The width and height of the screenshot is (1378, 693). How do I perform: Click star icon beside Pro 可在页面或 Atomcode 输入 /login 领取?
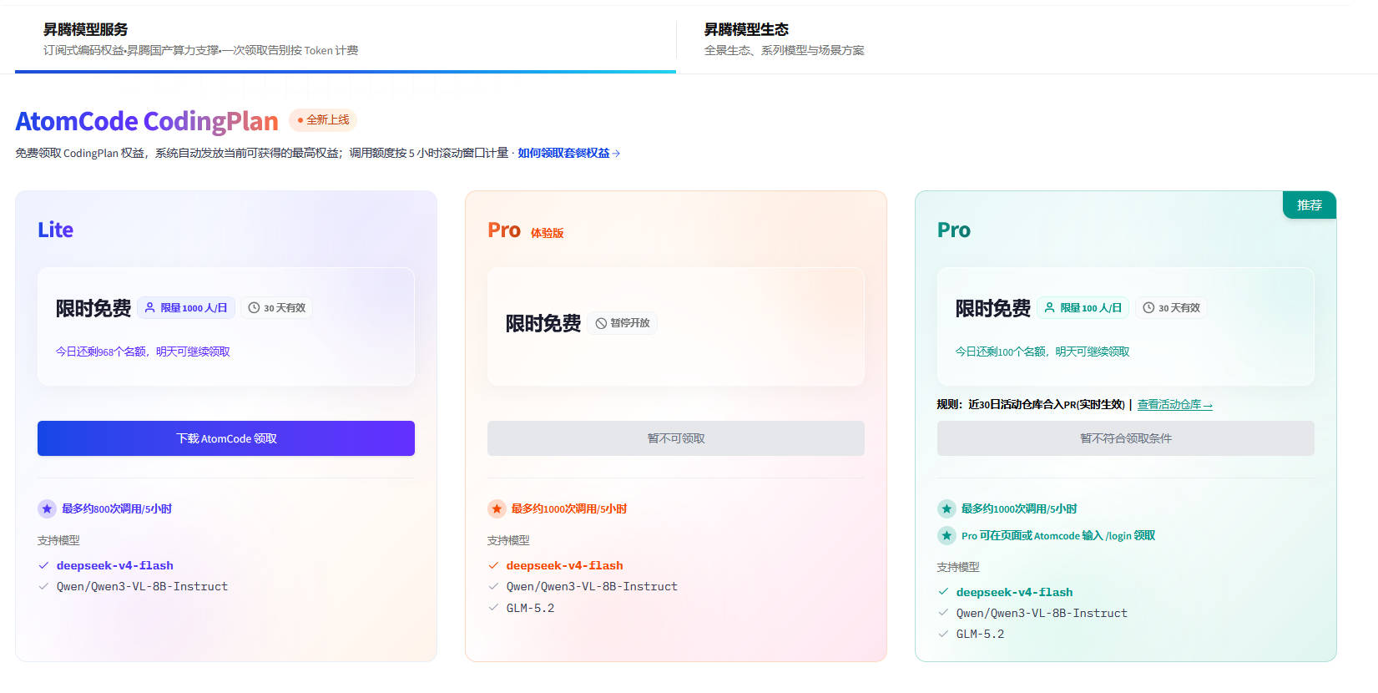946,535
